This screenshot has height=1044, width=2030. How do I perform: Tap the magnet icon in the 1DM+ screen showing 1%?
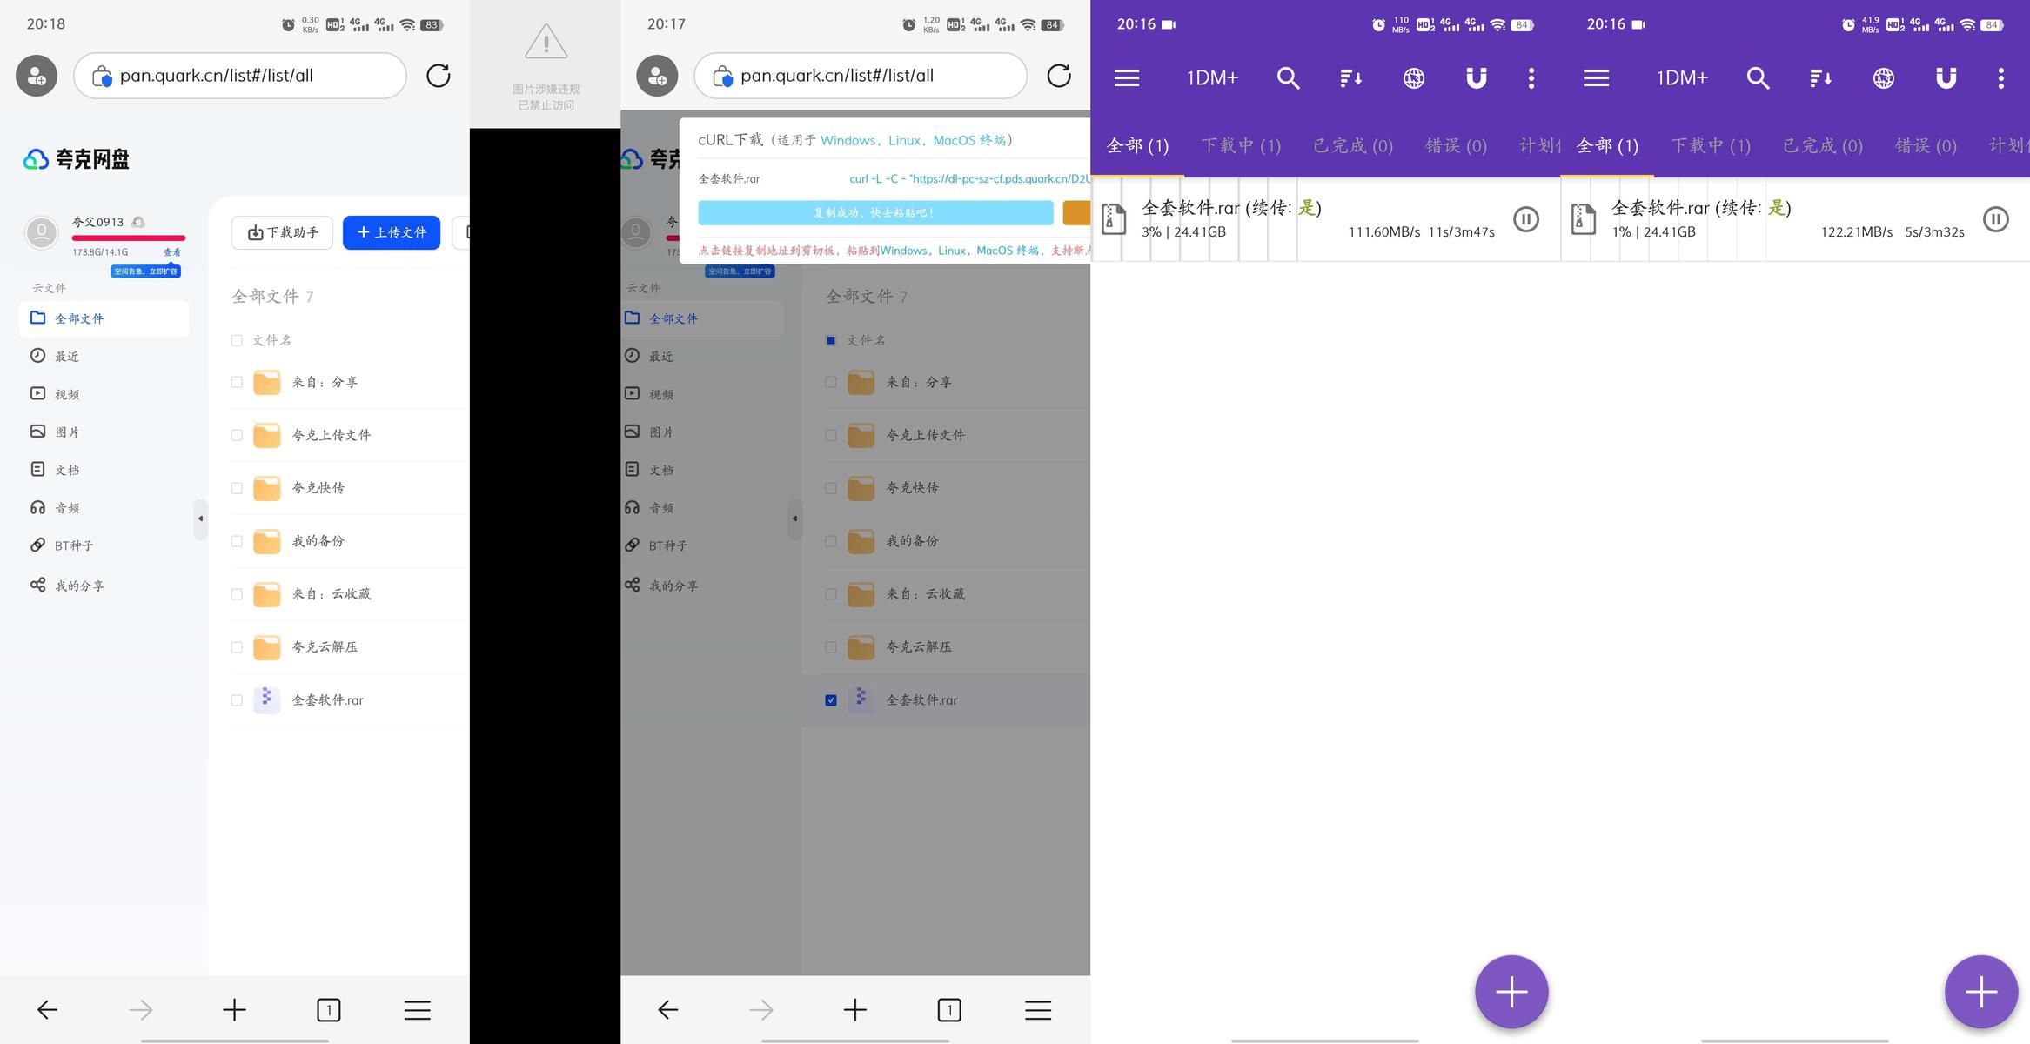click(1946, 78)
